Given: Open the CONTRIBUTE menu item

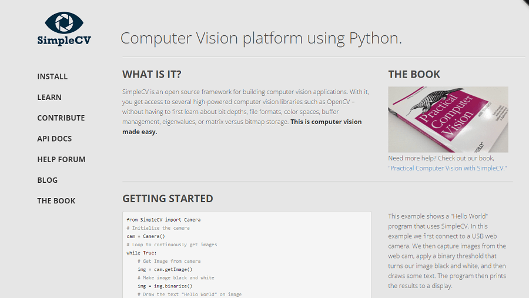Looking at the screenshot, I should pyautogui.click(x=61, y=118).
